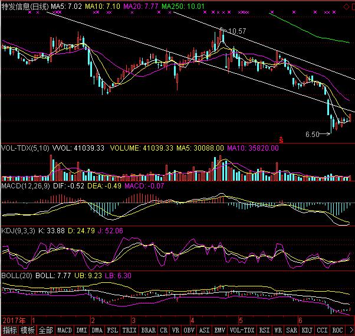Click the LB: 6.30 value
Image resolution: width=355 pixels, height=336 pixels.
click(118, 276)
